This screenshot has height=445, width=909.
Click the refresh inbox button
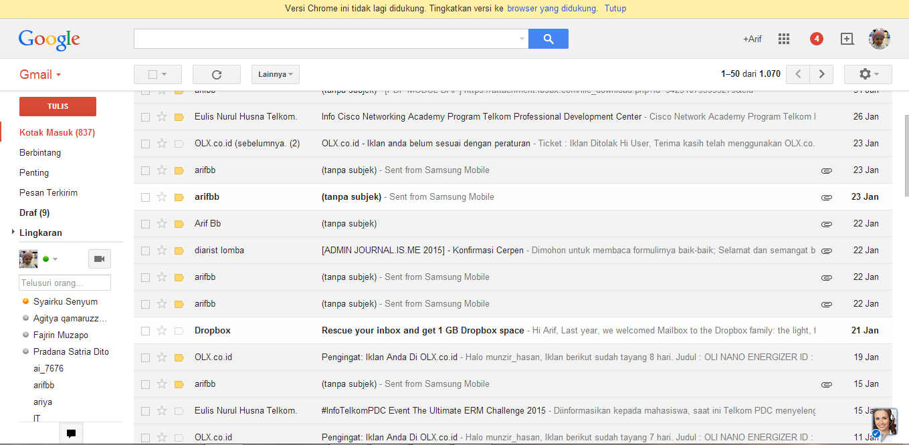pos(216,74)
